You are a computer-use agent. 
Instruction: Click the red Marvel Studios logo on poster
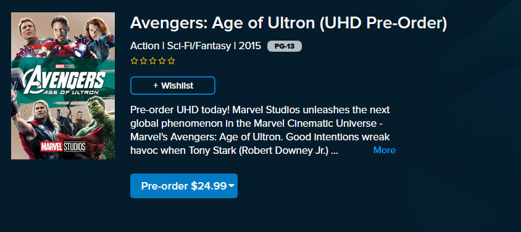click(x=63, y=146)
